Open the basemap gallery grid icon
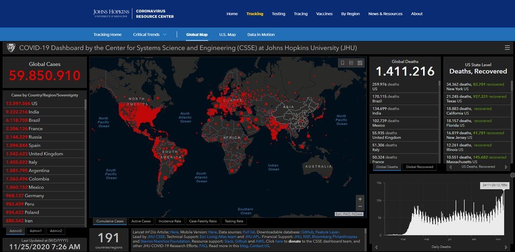Screen dimensions: 515x252 [360, 63]
